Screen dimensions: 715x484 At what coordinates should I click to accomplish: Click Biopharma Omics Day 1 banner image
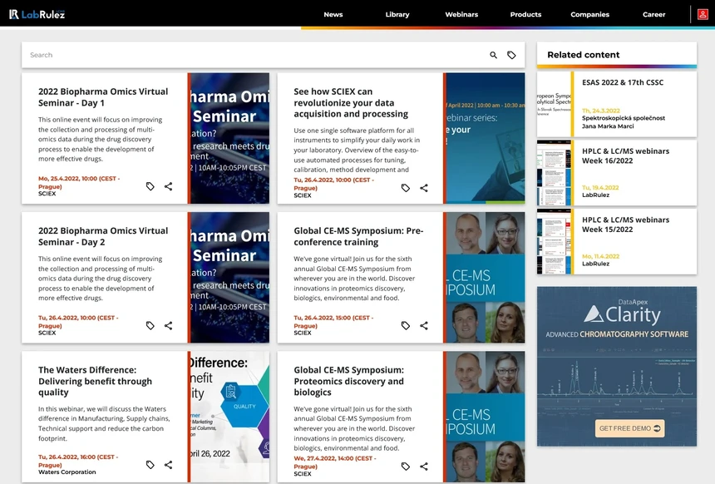coord(229,138)
